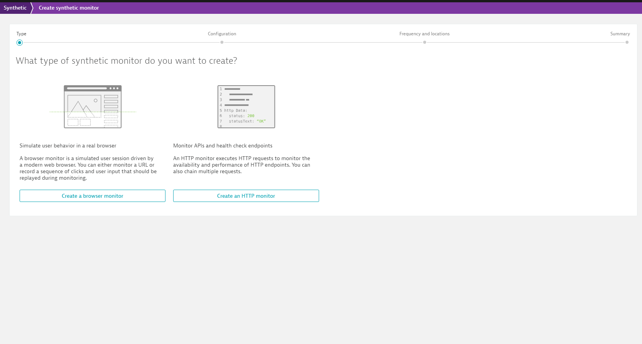This screenshot has width=642, height=344.
Task: Jump to Frequency and locations step label
Action: click(x=424, y=34)
